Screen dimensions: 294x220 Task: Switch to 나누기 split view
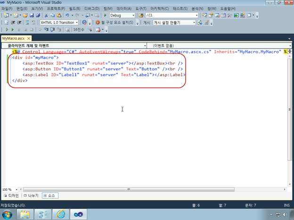tap(31, 196)
